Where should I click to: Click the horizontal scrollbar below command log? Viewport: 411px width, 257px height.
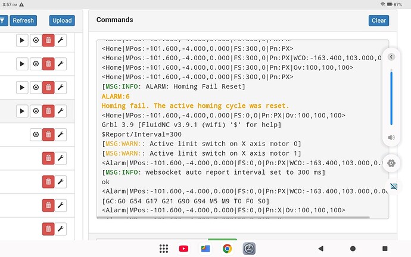coord(238,218)
